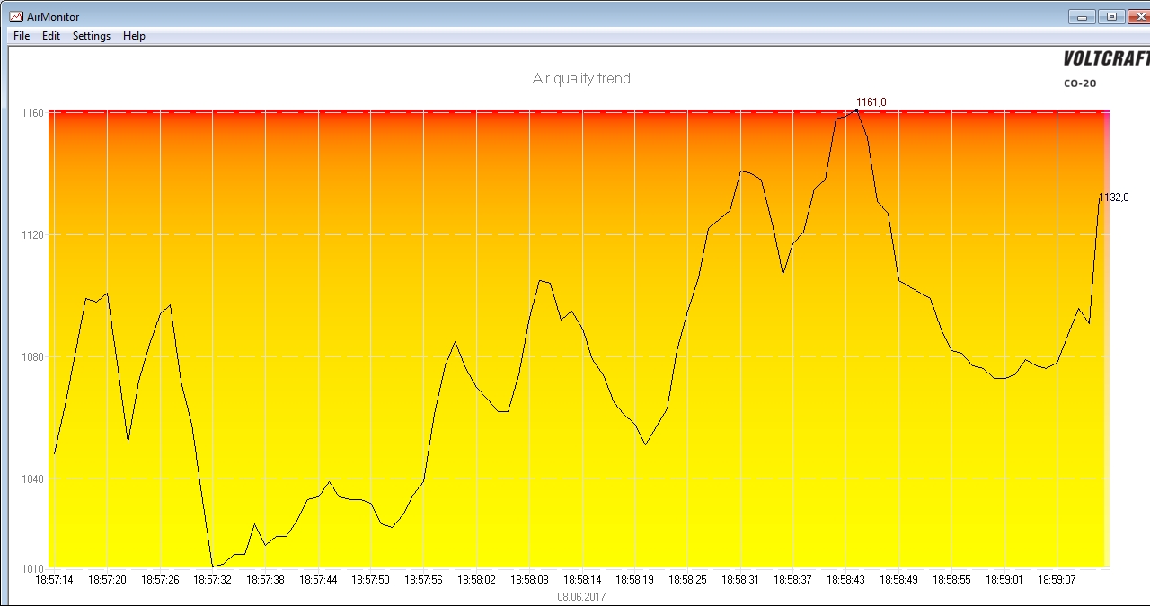
Task: Click the 18:59:07 time axis label
Action: 1057,581
